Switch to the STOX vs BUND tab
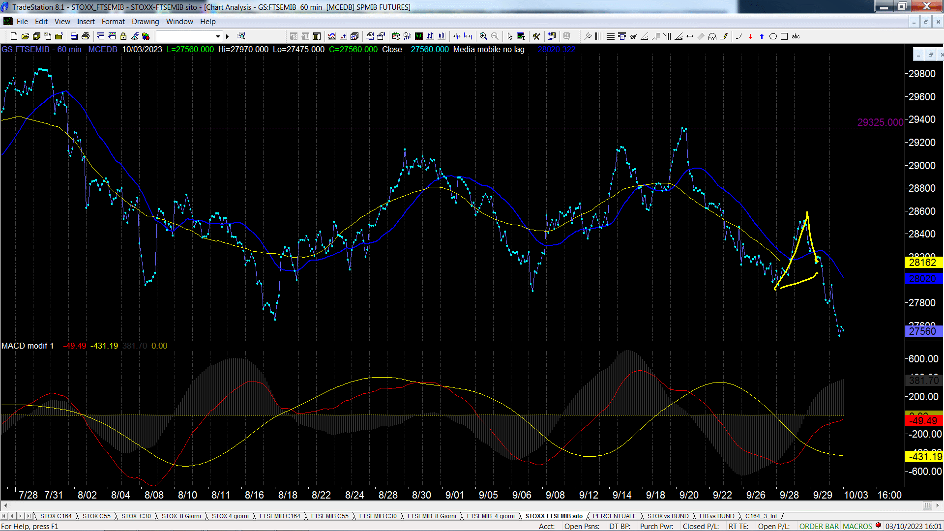944x531 pixels. click(668, 516)
